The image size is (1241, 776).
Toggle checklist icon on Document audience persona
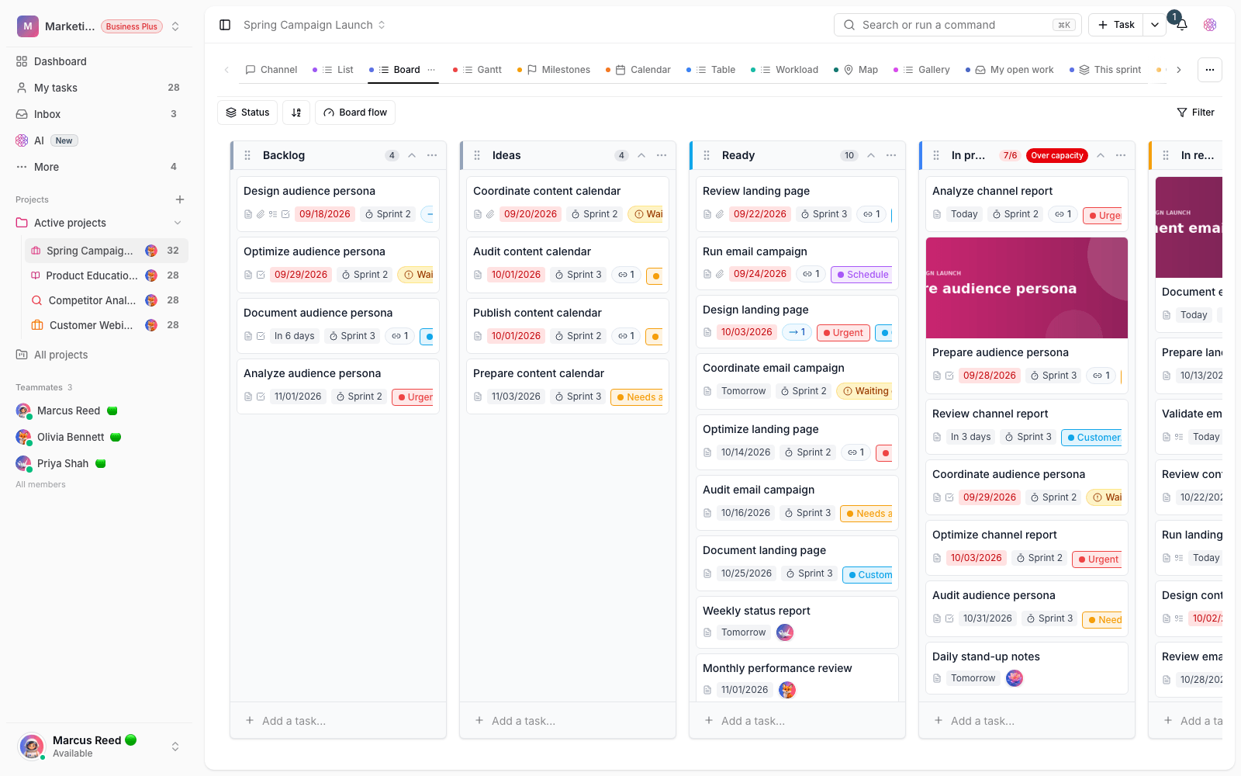pos(261,336)
